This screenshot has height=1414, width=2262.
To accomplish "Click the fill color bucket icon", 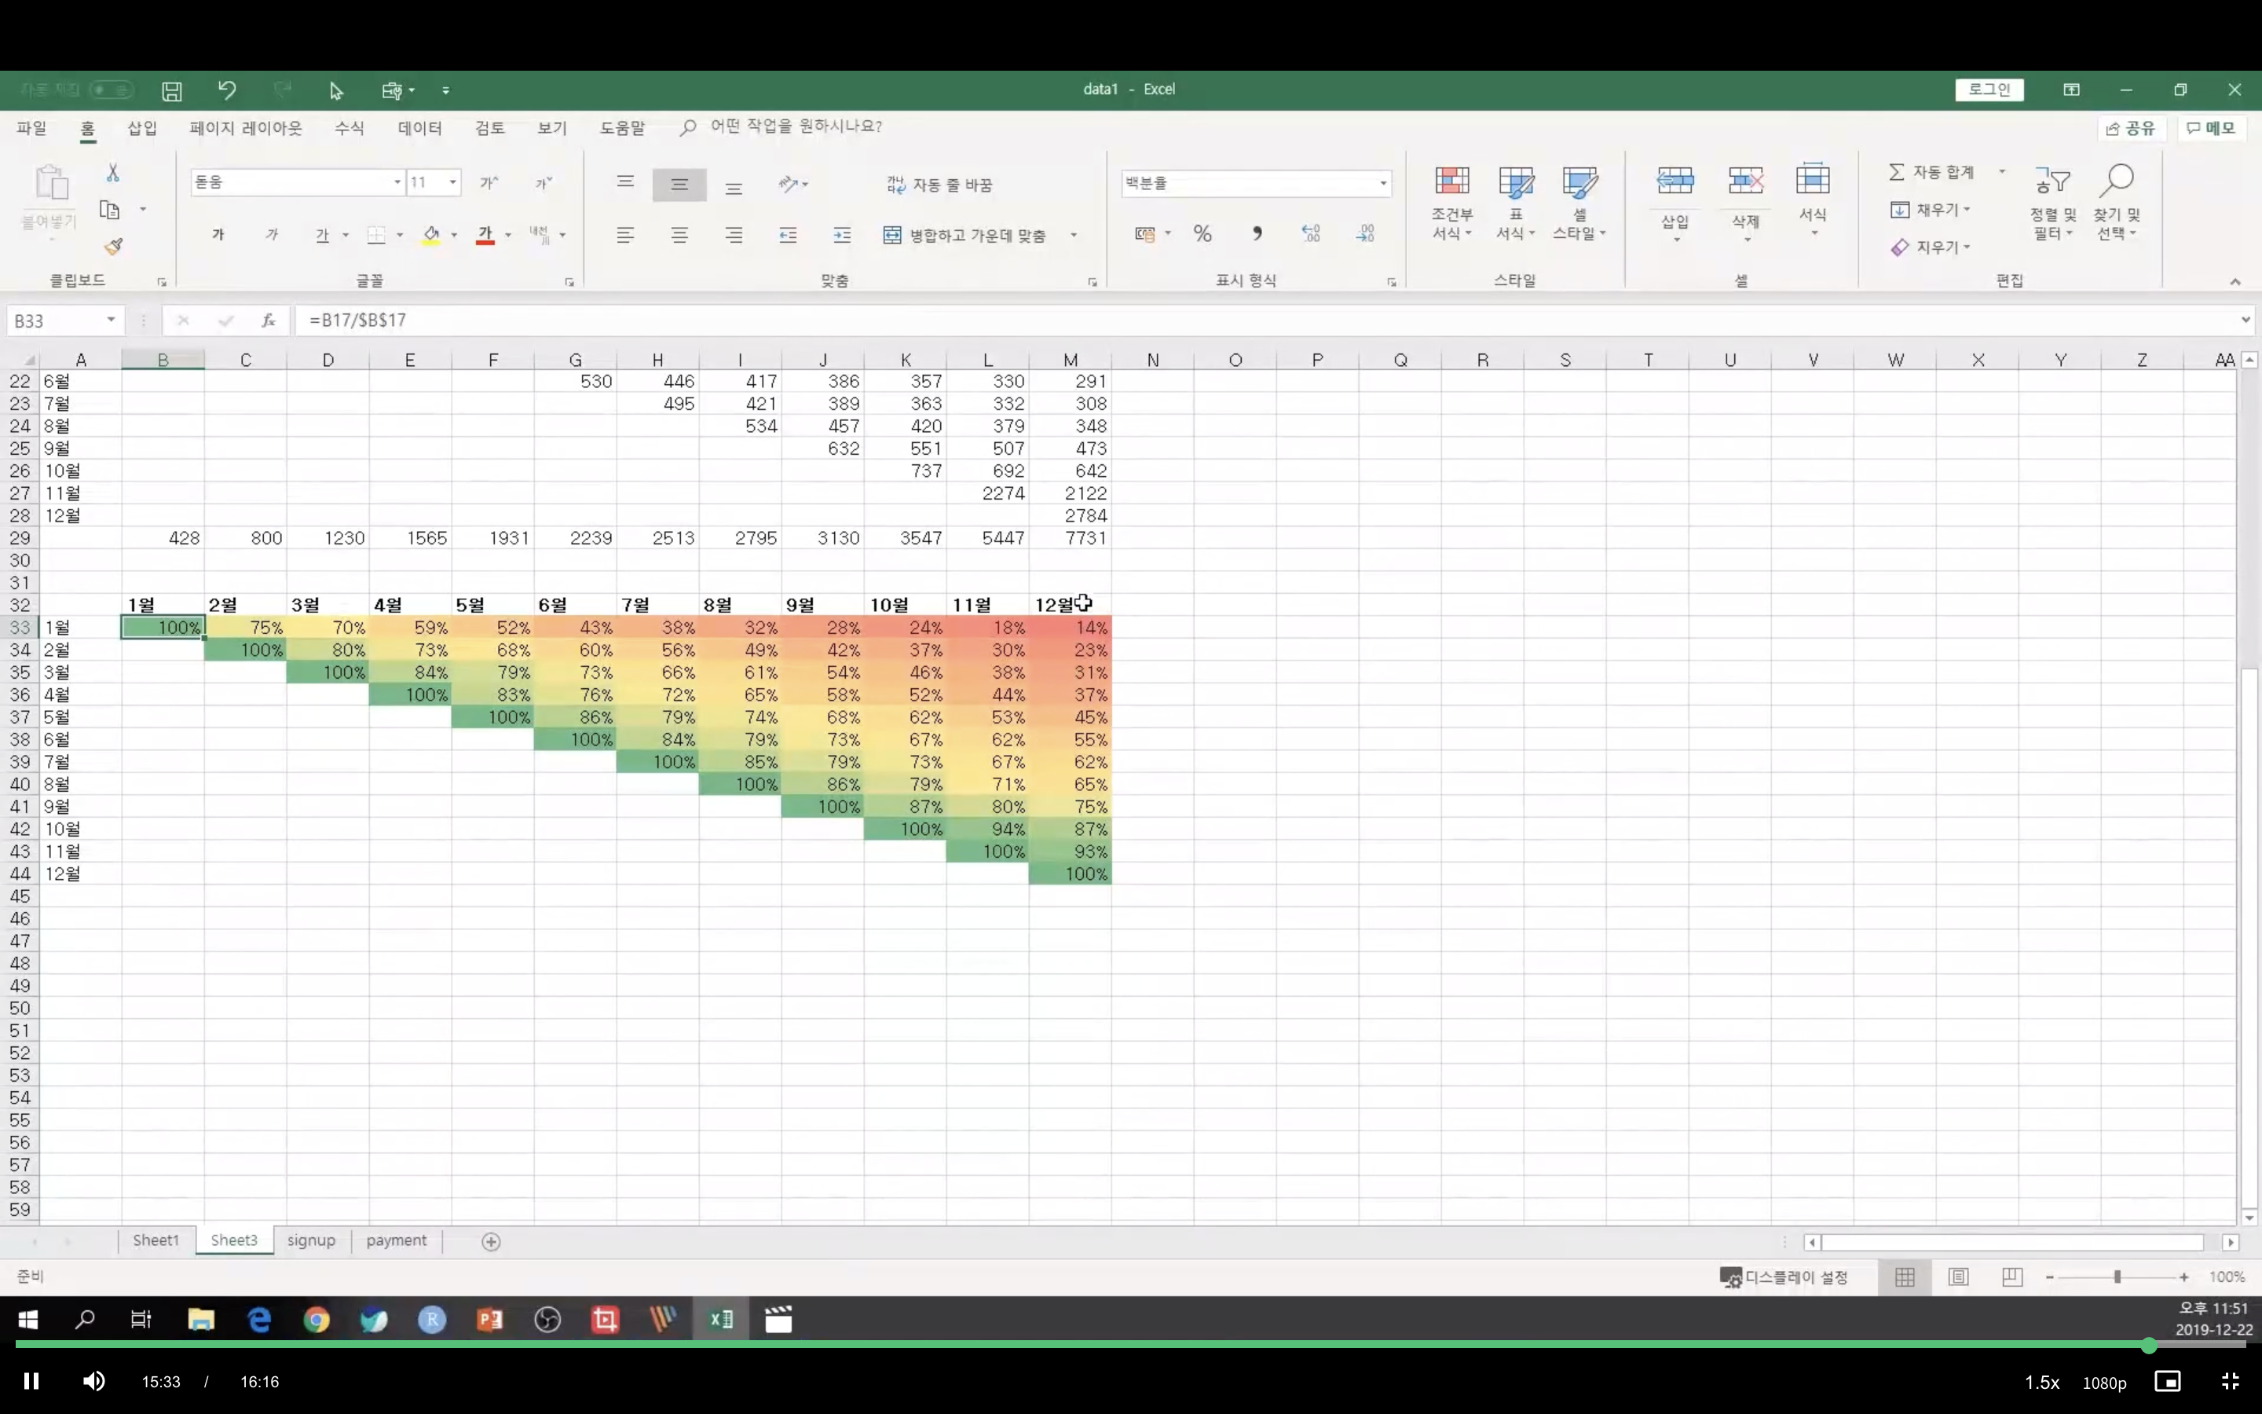I will [x=431, y=235].
